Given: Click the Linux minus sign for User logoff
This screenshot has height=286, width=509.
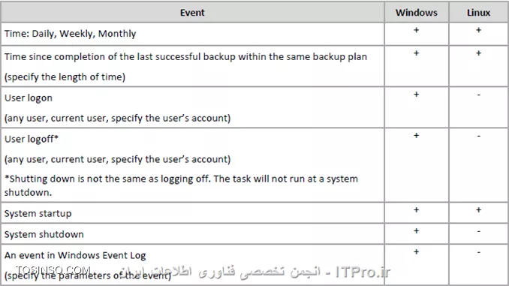Looking at the screenshot, I should click(x=478, y=136).
